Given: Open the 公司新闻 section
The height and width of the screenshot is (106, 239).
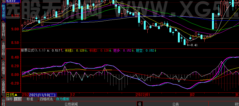Looking at the screenshot, I should pos(71,104).
